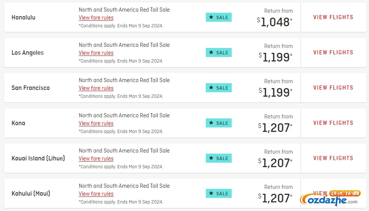The image size is (369, 211).
Task: Open View fare rules for Kahului (Maui)
Action: click(96, 194)
